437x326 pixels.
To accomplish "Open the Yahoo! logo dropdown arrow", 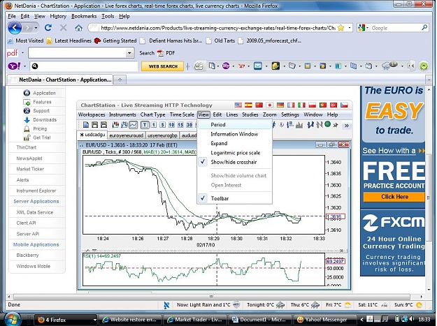I will pyautogui.click(x=24, y=66).
